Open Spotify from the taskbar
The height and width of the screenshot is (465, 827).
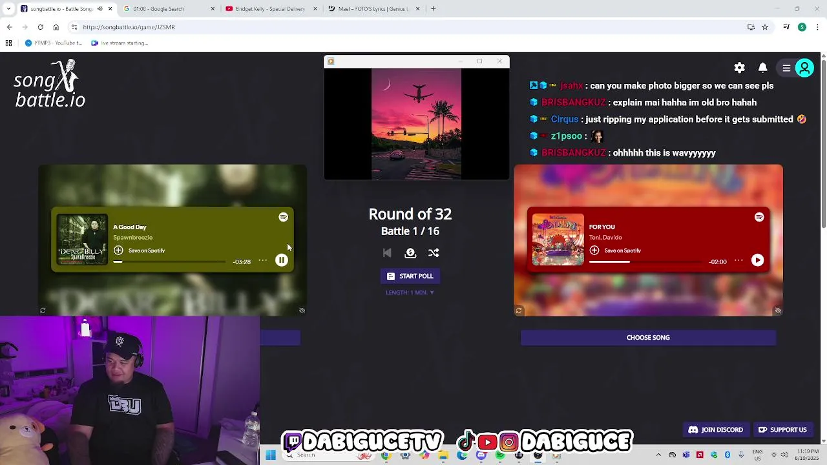pyautogui.click(x=500, y=455)
